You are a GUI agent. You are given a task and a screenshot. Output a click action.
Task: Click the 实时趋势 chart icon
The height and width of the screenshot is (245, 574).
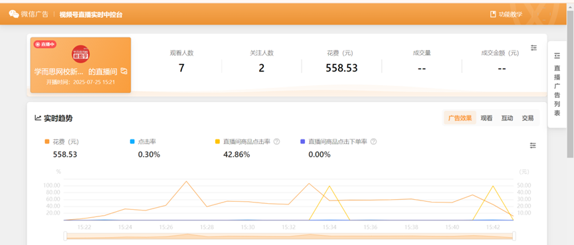pyautogui.click(x=37, y=118)
